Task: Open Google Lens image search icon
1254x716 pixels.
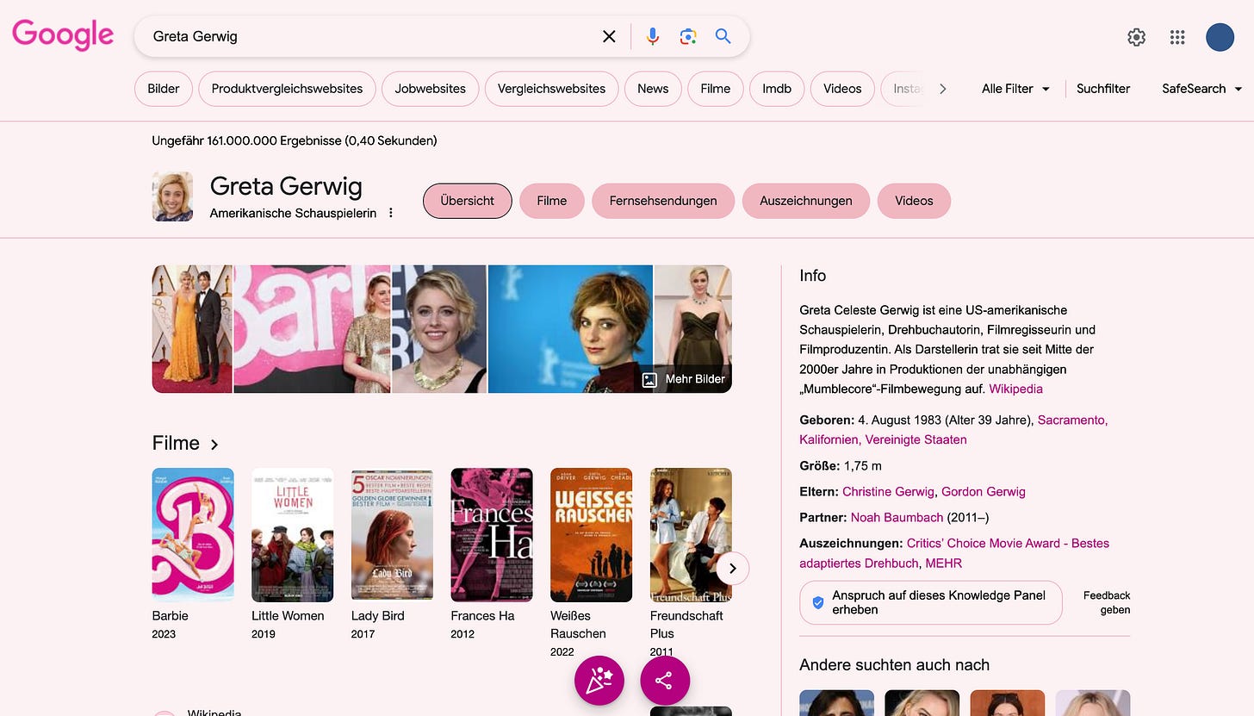Action: pos(687,36)
